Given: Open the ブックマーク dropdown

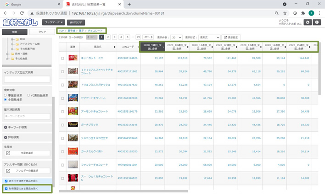Looking at the screenshot, I should click(53, 22).
